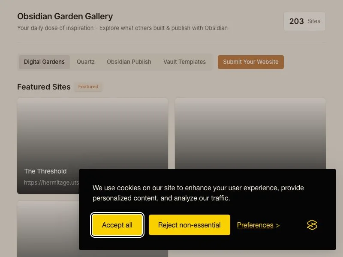The image size is (343, 257).
Task: Click Submit Your Website button
Action: click(251, 62)
